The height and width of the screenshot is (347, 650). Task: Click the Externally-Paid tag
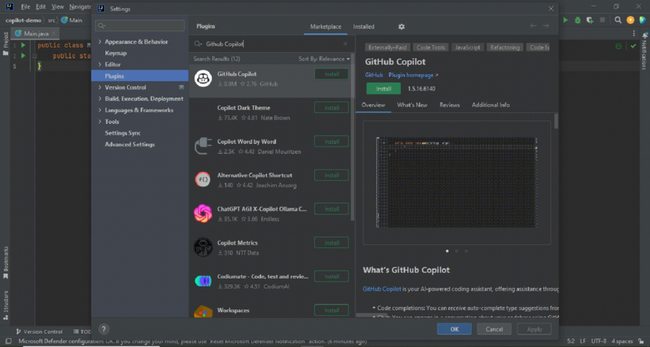[387, 47]
